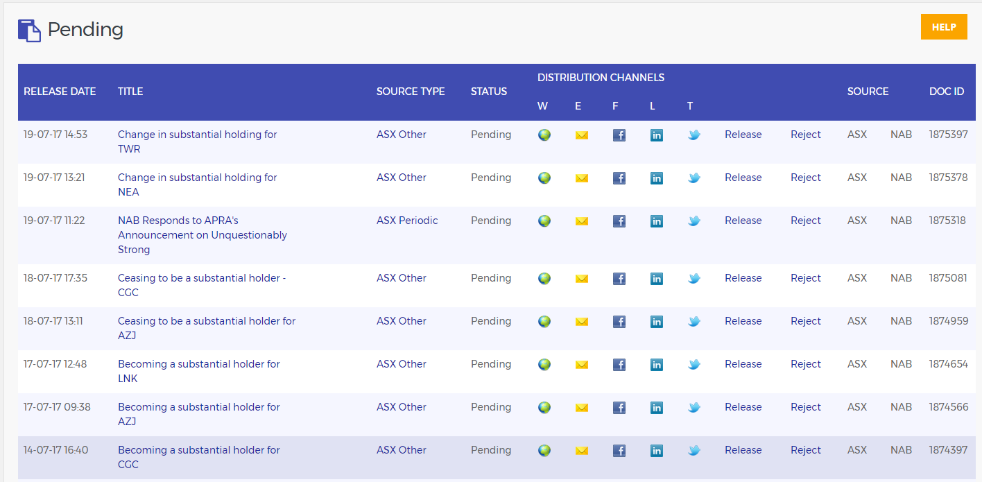Reject the NAB Responds to APRA announcement
982x482 pixels.
point(806,221)
